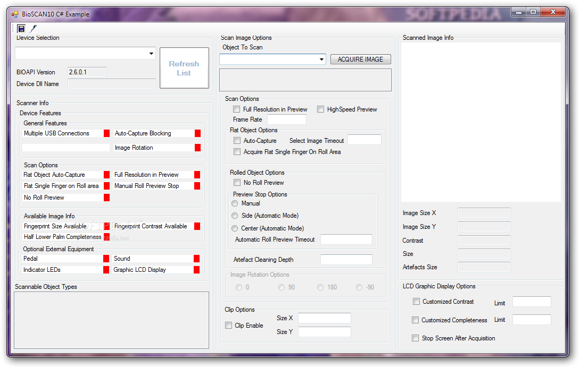Click the red Multiple USB Connections indicator
The image size is (580, 368).
point(106,133)
